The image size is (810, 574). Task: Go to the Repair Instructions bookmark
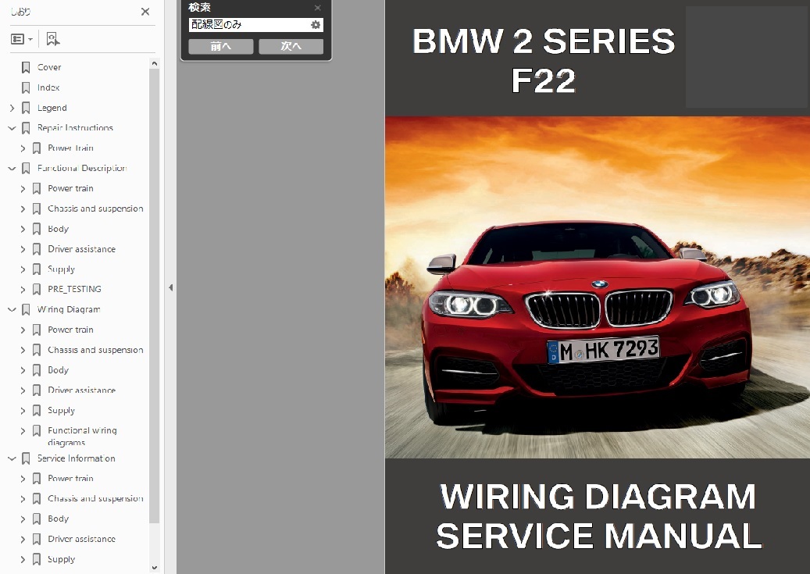pyautogui.click(x=75, y=128)
